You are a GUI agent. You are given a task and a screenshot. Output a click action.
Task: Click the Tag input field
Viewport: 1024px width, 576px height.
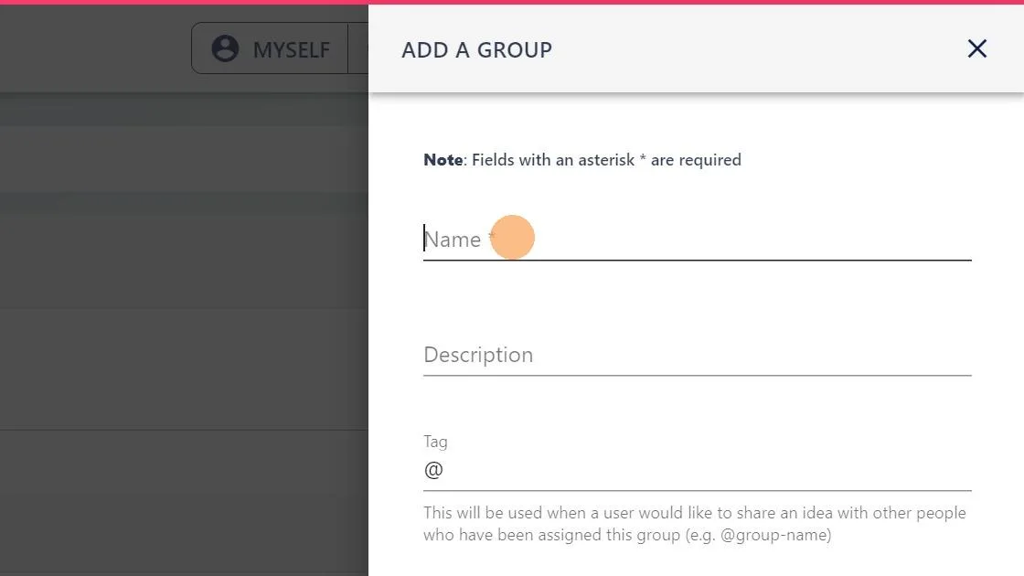697,470
